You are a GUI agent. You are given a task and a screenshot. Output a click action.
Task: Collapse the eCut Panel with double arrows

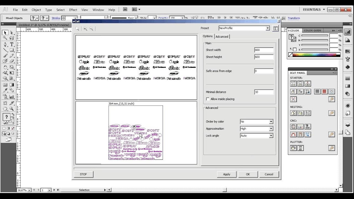point(332,69)
